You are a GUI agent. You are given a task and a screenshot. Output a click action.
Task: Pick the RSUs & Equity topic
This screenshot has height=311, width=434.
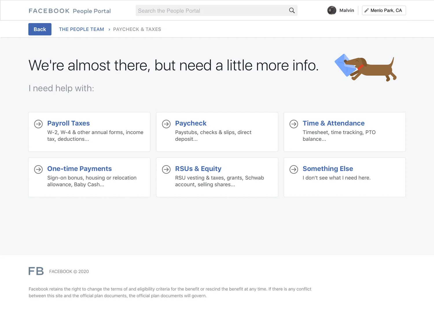pyautogui.click(x=217, y=177)
